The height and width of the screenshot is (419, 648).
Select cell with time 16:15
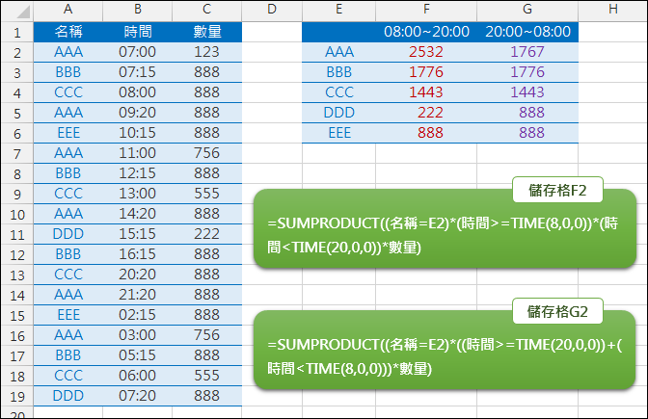point(138,254)
